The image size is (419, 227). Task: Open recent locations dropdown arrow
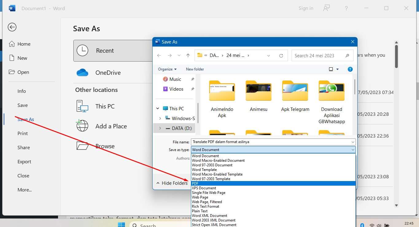(179, 56)
